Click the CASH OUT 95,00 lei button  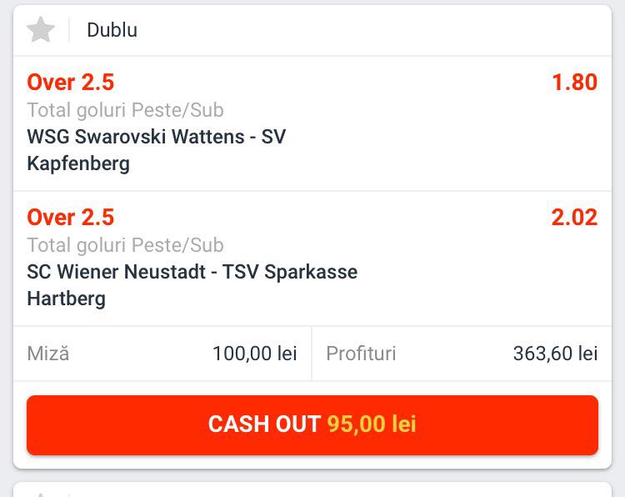312,424
